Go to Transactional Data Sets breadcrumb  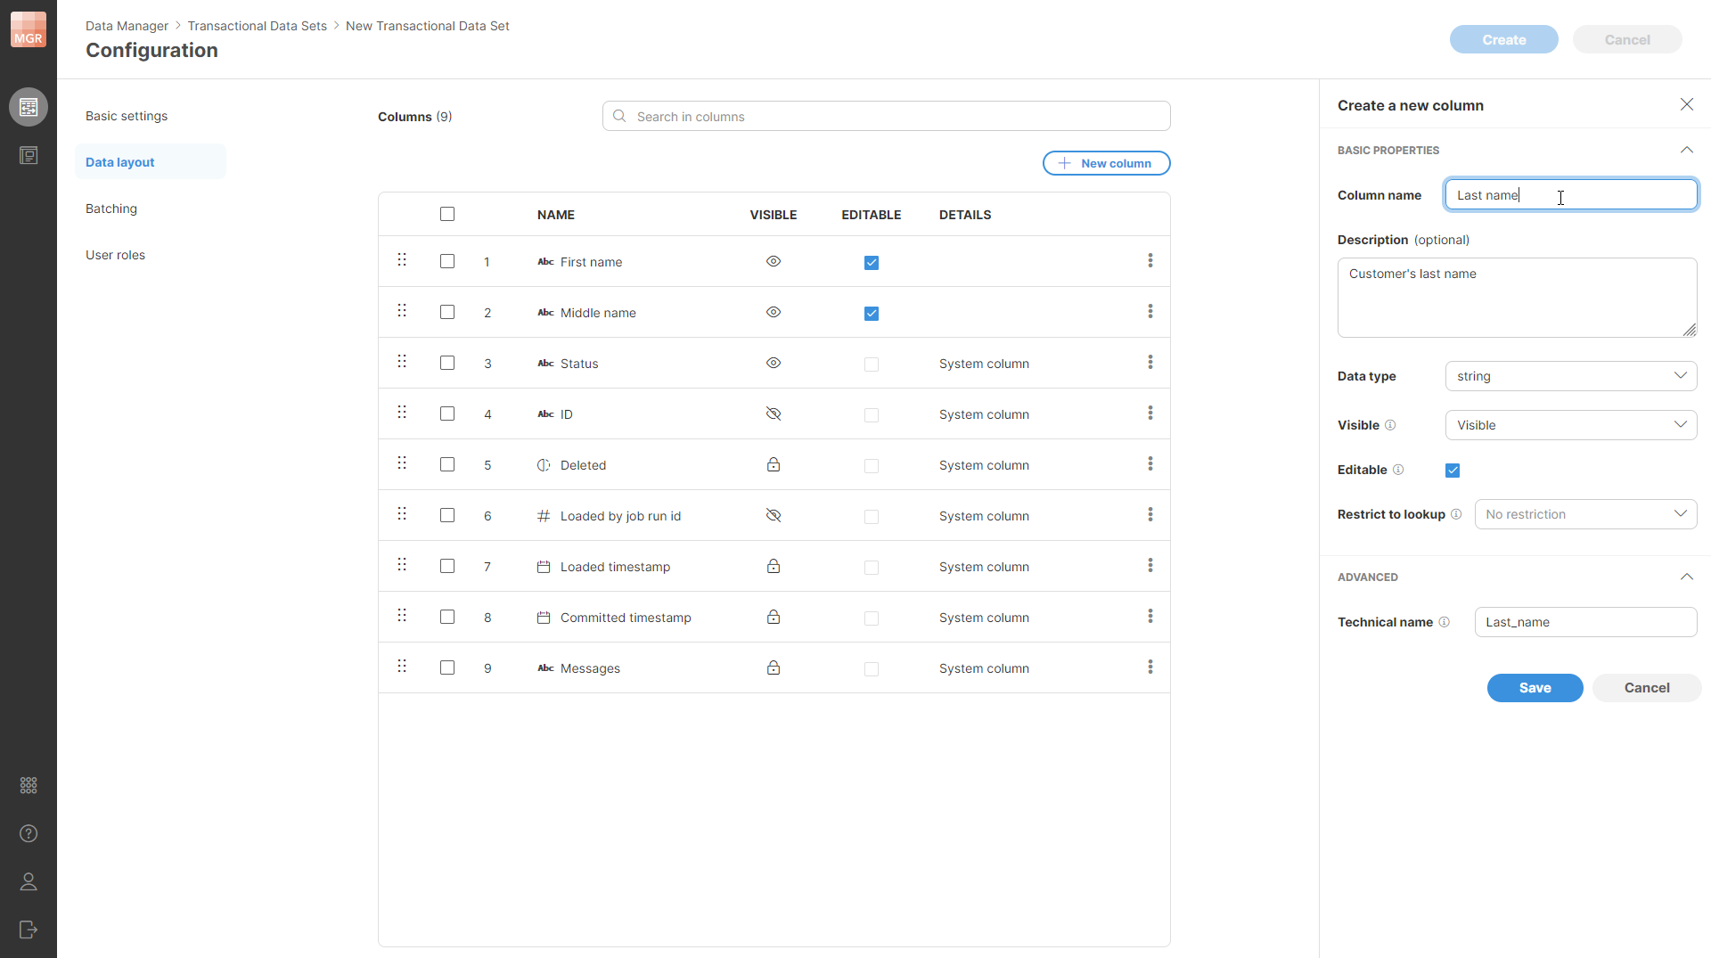pos(258,26)
